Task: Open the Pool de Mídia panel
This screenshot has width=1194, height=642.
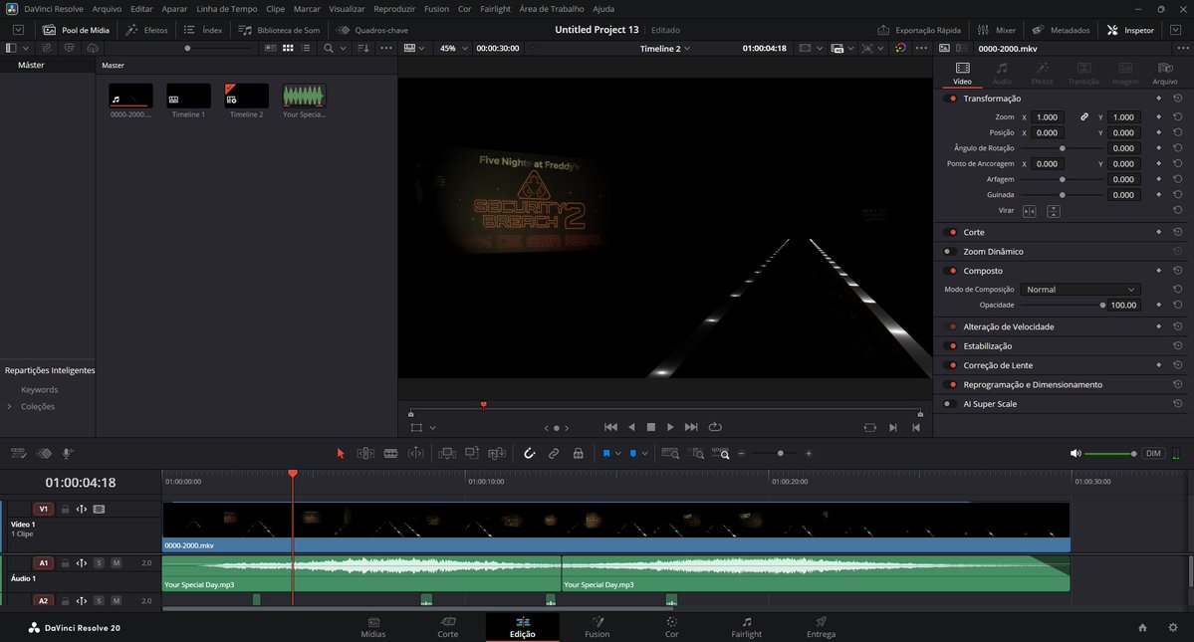Action: click(76, 29)
